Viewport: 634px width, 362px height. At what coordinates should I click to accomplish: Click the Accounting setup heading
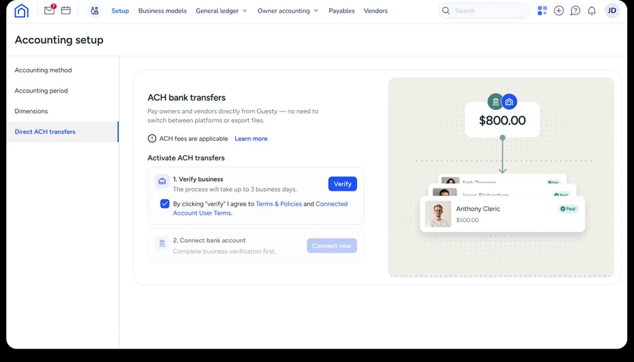coord(59,40)
